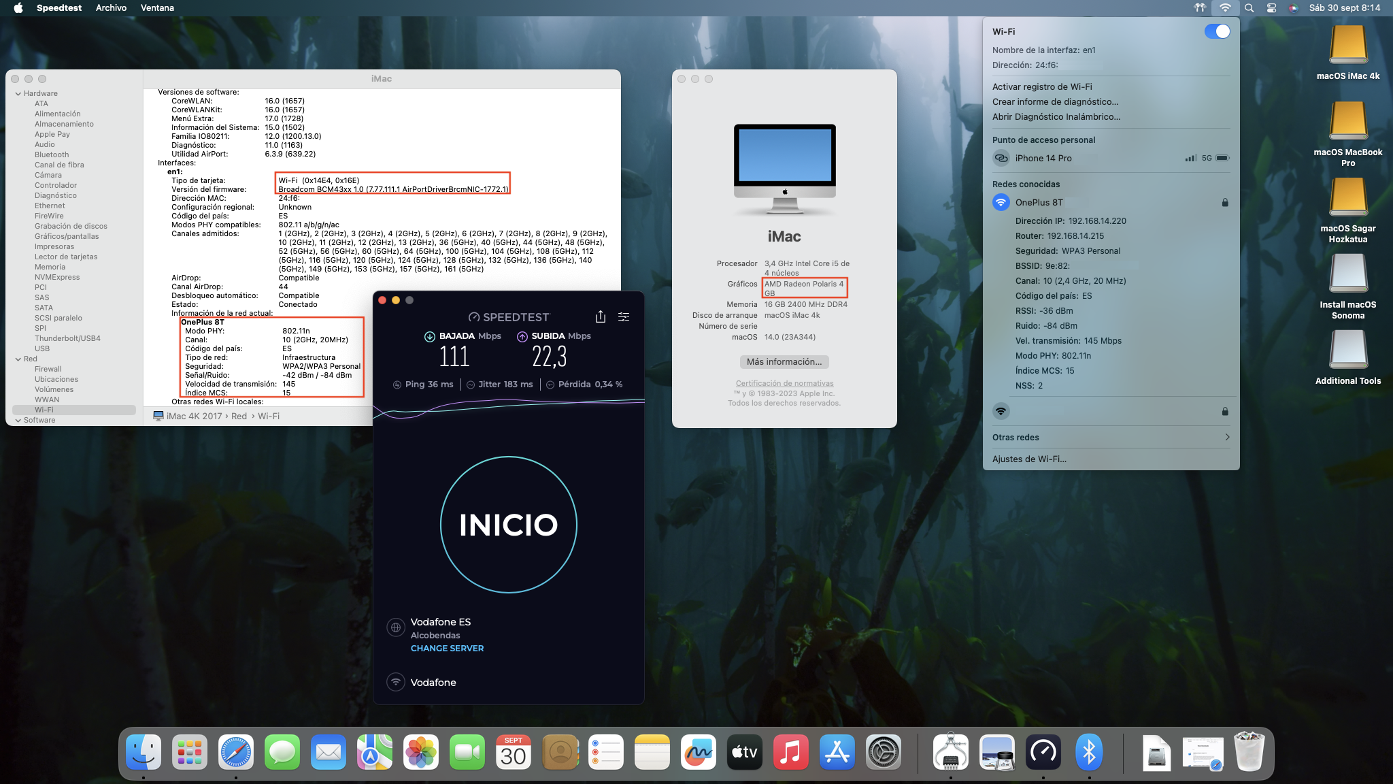Select the macOS iMac 4k desktop drive
Viewport: 1393px width, 784px height.
coord(1348,53)
